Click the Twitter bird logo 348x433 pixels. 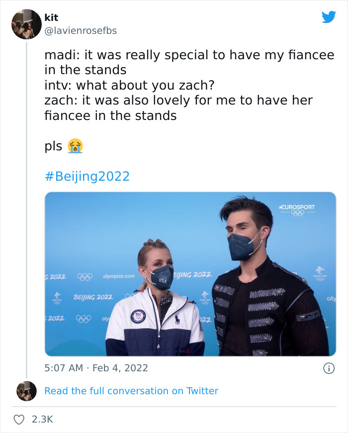pos(329,17)
